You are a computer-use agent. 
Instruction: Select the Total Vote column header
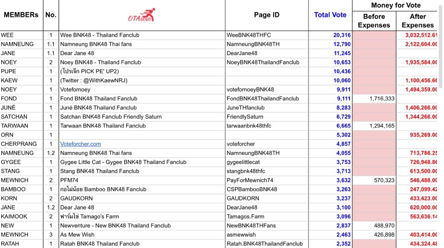pos(330,15)
